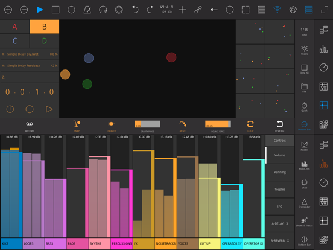Open the settings gear icon
This screenshot has width=333, height=250.
pos(293,10)
